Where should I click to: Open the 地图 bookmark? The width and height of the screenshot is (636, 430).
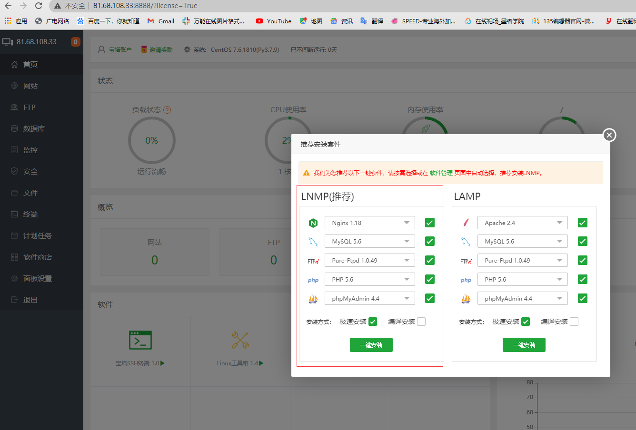point(311,21)
